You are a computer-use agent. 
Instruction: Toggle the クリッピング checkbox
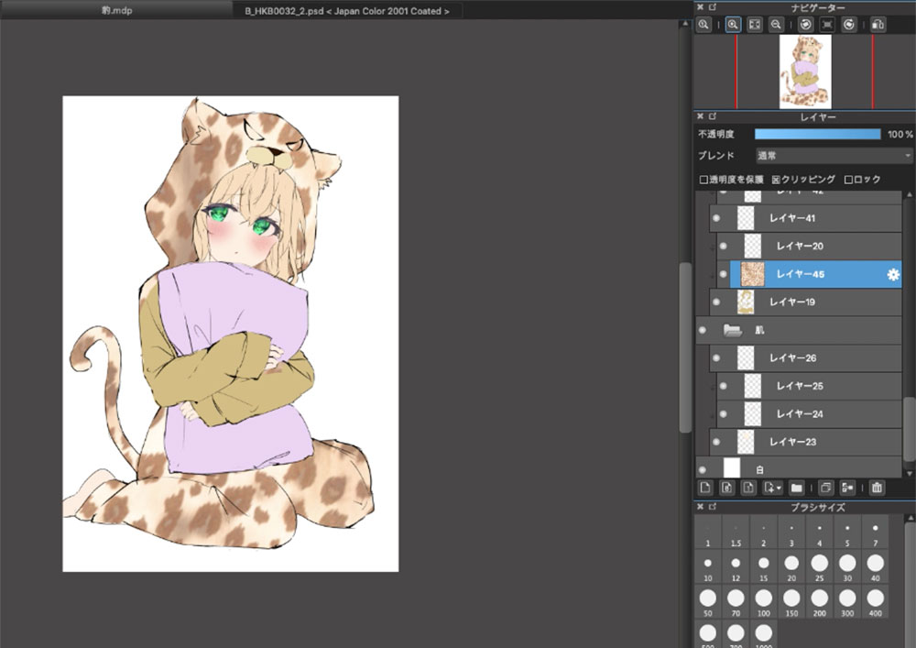[x=776, y=180]
